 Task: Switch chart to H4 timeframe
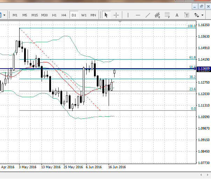tap(64, 15)
